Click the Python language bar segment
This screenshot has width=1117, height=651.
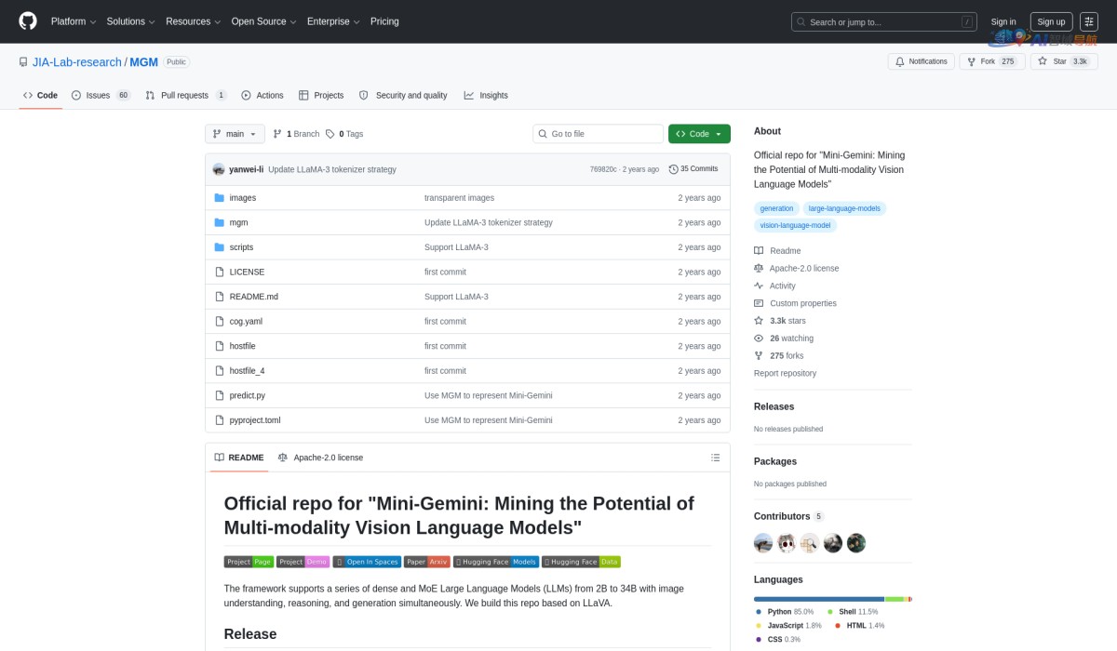pos(818,599)
